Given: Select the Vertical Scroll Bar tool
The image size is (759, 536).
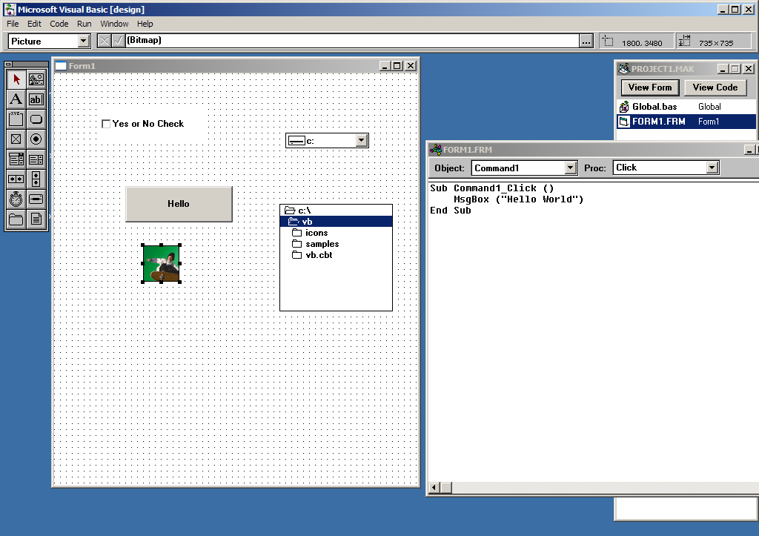Looking at the screenshot, I should [36, 179].
